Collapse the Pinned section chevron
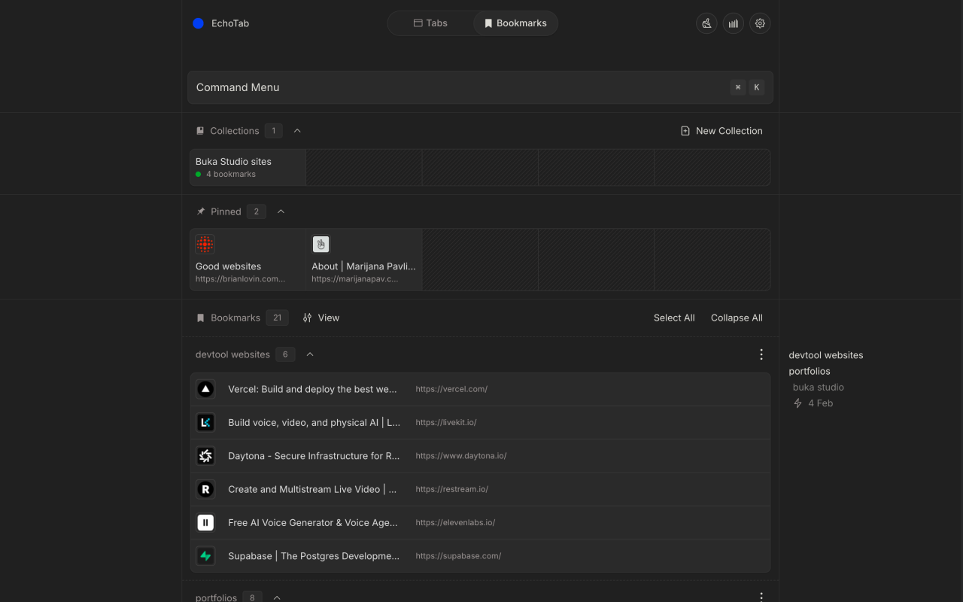The width and height of the screenshot is (963, 602). click(281, 211)
